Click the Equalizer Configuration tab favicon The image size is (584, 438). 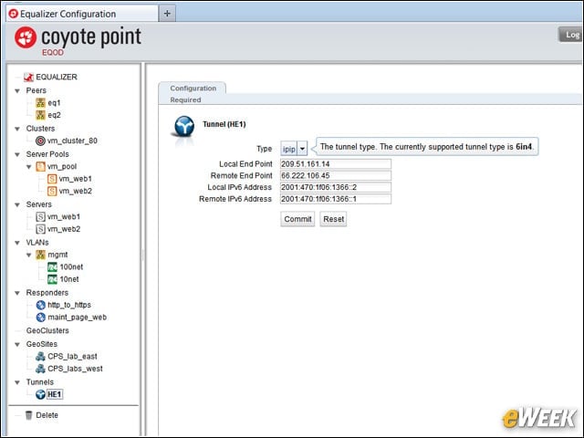pos(14,14)
